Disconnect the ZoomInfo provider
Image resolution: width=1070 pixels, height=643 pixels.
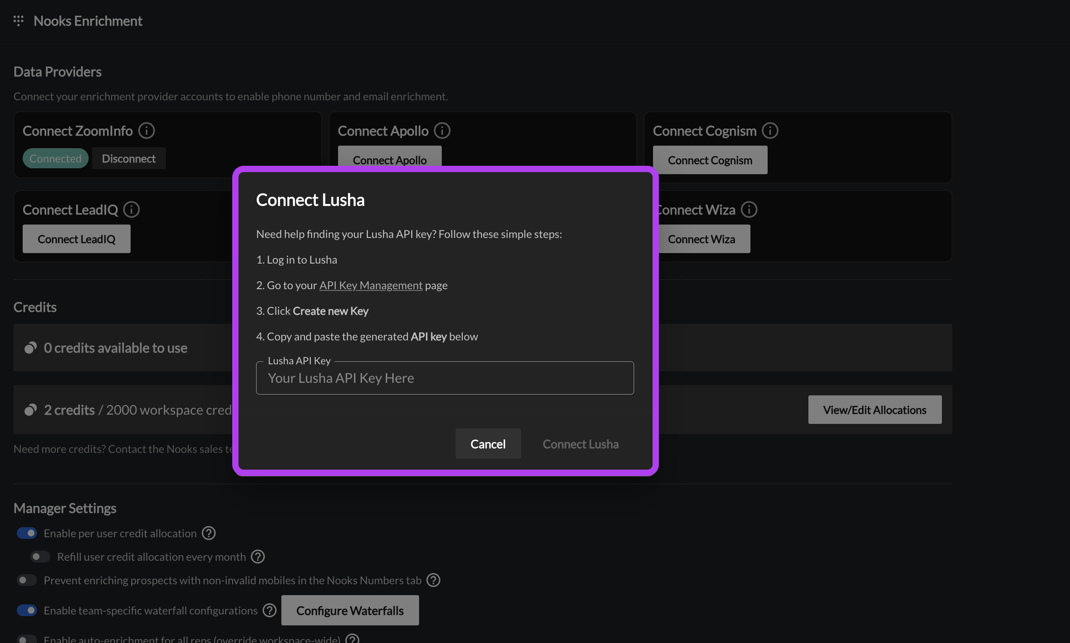pyautogui.click(x=129, y=158)
